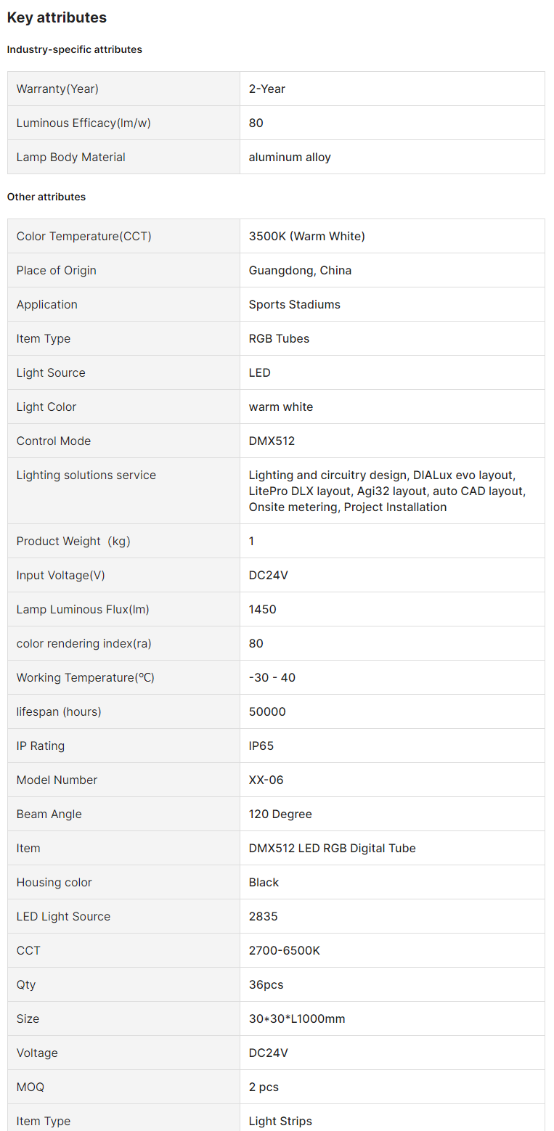554x1131 pixels.
Task: Select the Guangdong, China origin value
Action: [x=300, y=270]
